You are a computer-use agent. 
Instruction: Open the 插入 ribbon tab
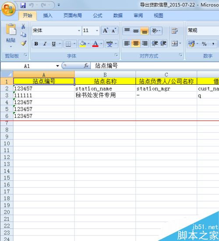pyautogui.click(x=48, y=15)
